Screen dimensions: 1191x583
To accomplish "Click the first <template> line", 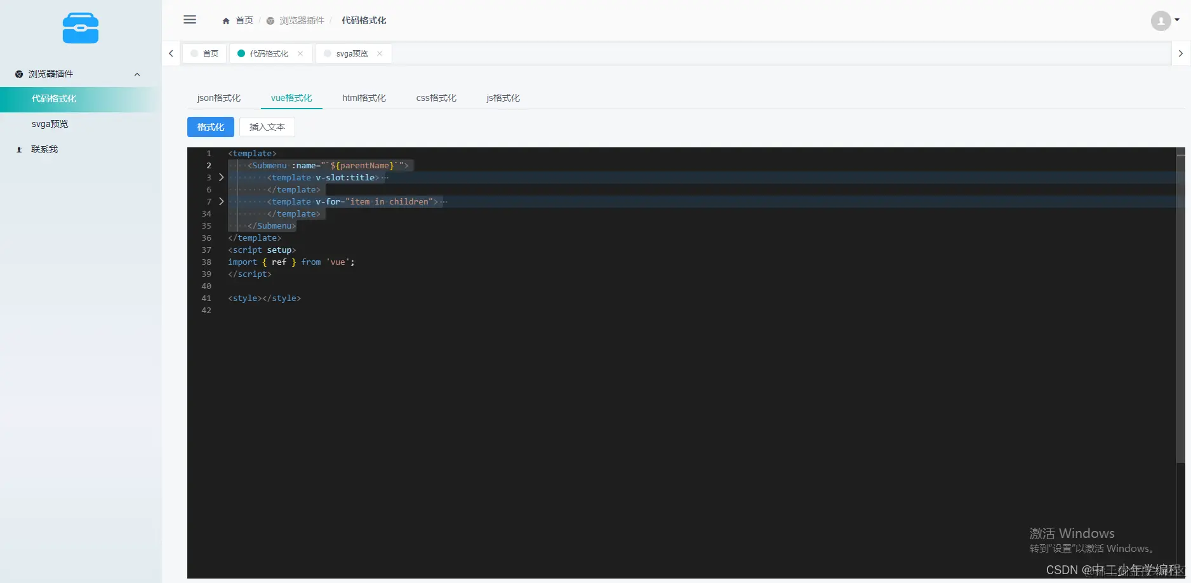I will click(x=252, y=153).
